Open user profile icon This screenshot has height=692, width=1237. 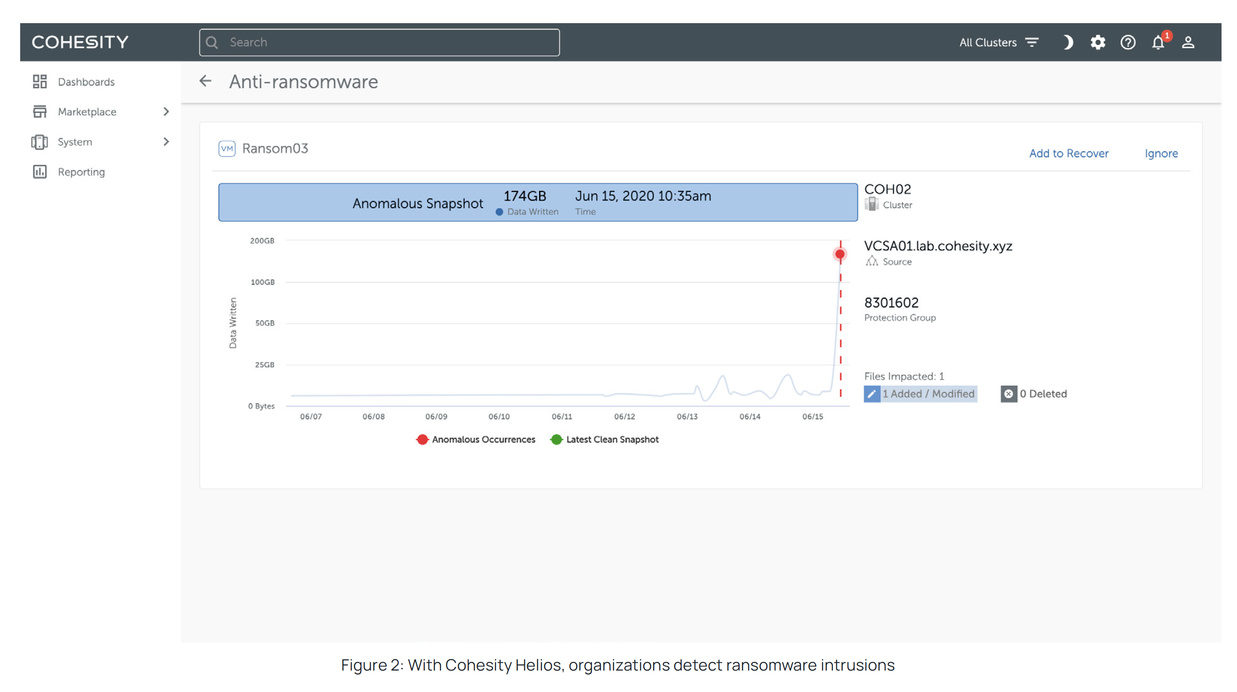pos(1188,42)
